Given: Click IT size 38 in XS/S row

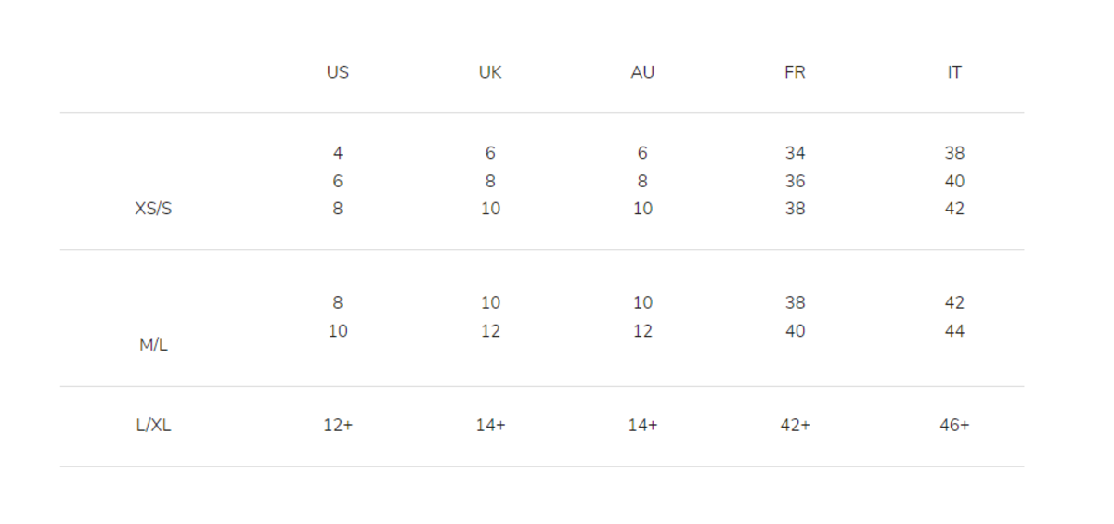Looking at the screenshot, I should [954, 153].
